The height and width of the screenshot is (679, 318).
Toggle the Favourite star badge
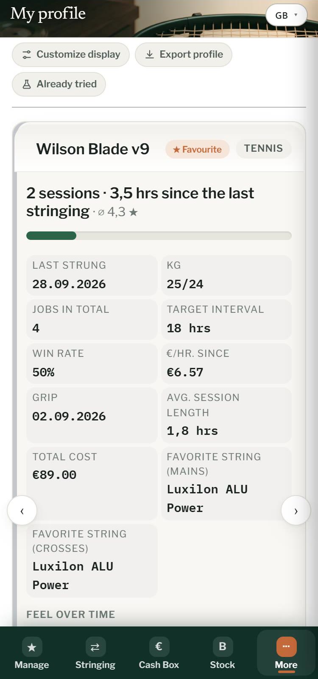(x=197, y=149)
